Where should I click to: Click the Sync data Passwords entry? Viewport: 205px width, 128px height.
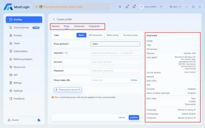[x=190, y=104]
